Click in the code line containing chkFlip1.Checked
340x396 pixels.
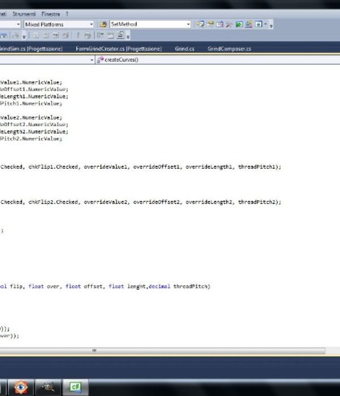142,167
